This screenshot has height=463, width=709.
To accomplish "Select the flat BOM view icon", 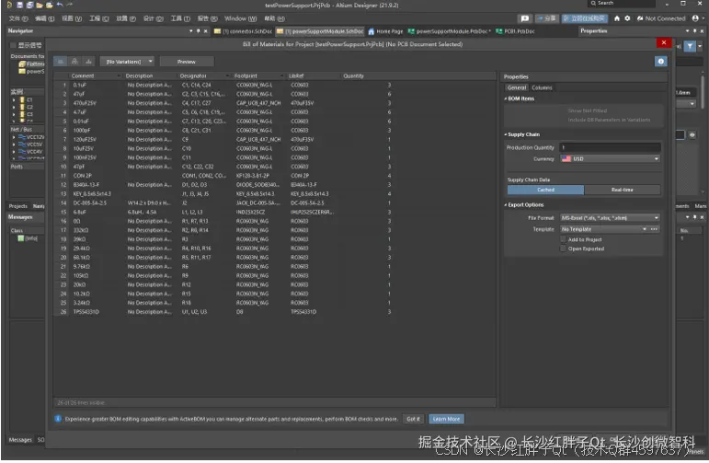I will [61, 61].
